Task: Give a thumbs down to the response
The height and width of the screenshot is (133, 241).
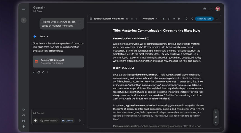Action: click(x=39, y=72)
